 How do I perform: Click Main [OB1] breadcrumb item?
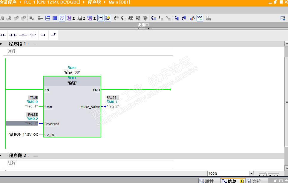120,2
